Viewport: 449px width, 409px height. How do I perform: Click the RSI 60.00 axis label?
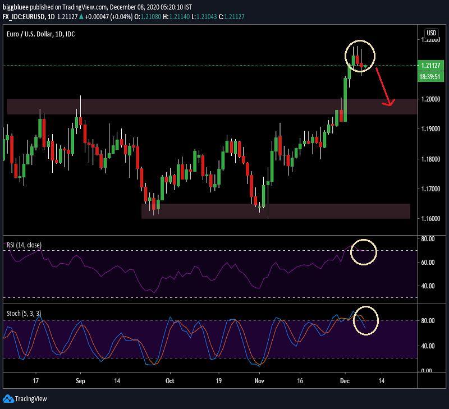[x=428, y=262]
